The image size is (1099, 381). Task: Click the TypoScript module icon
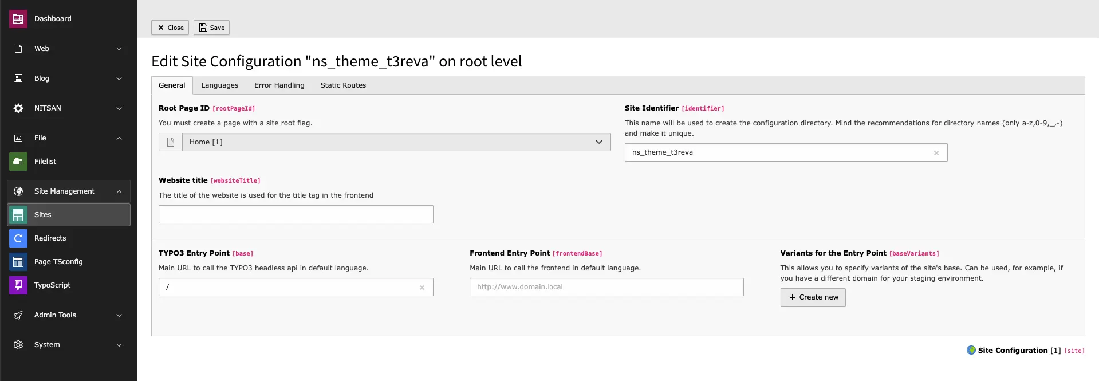tap(18, 285)
